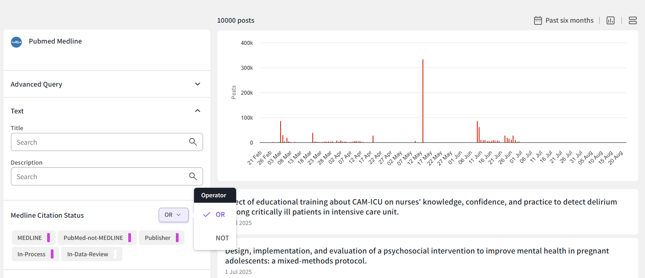Switch to the list layout icon
645x278 pixels.
(633, 20)
